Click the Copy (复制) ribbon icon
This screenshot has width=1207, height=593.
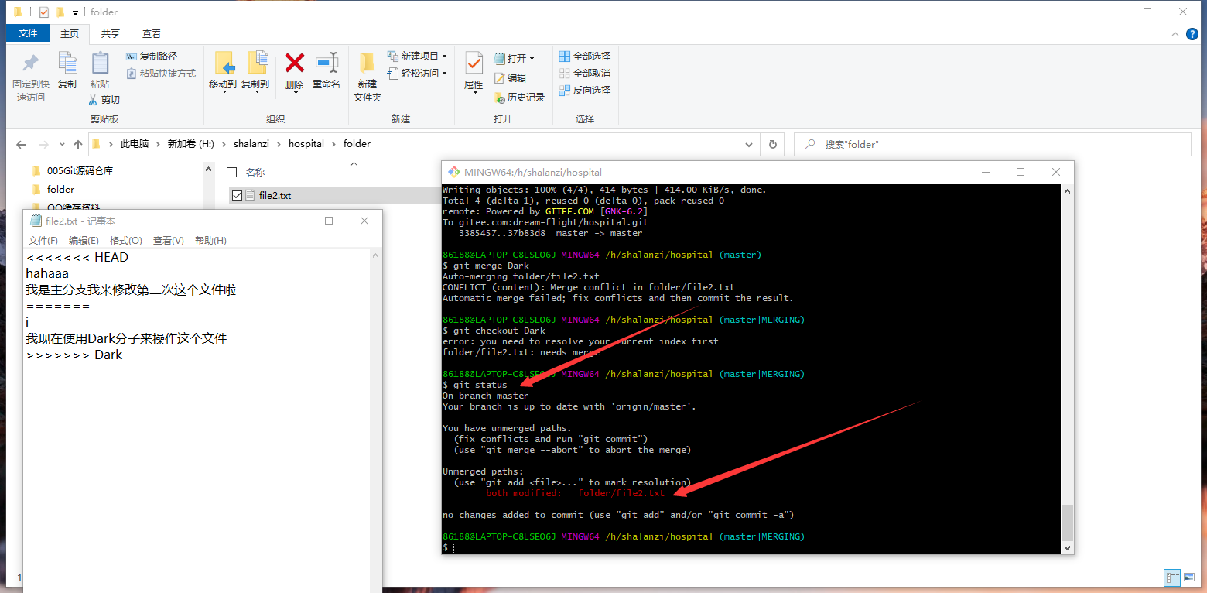coord(67,63)
